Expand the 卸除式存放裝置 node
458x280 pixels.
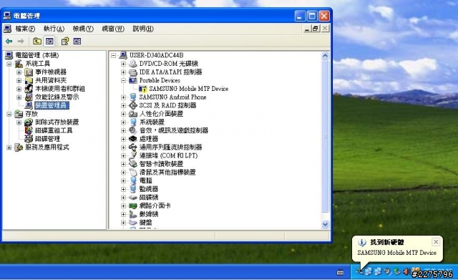pyautogui.click(x=19, y=122)
